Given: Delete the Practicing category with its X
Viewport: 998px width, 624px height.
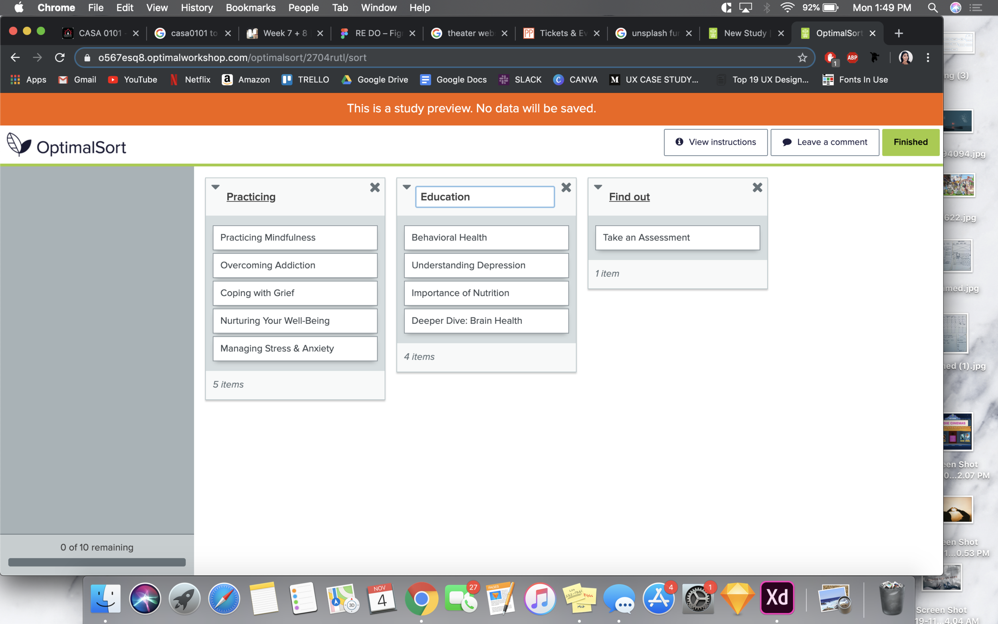Looking at the screenshot, I should [x=374, y=188].
